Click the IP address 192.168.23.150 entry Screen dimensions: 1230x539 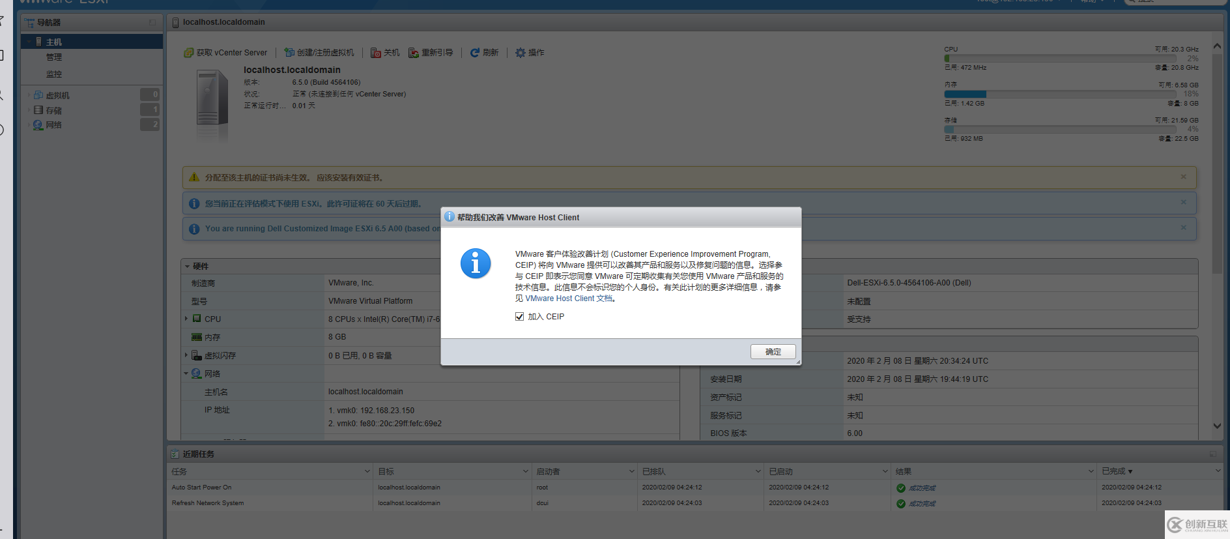pyautogui.click(x=371, y=411)
